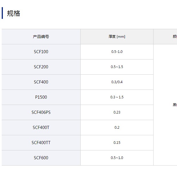Select the SCF100 product cell
Screen dimensions: 177x169
[x=41, y=52]
